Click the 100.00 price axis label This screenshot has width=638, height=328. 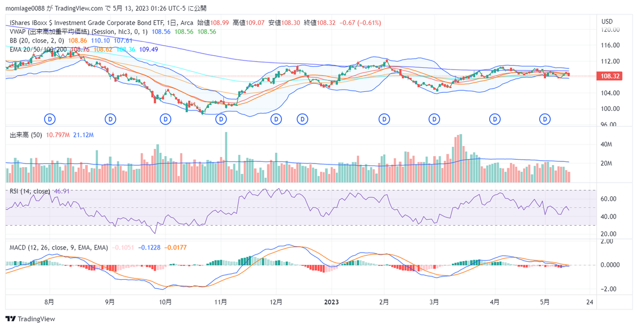(x=610, y=109)
